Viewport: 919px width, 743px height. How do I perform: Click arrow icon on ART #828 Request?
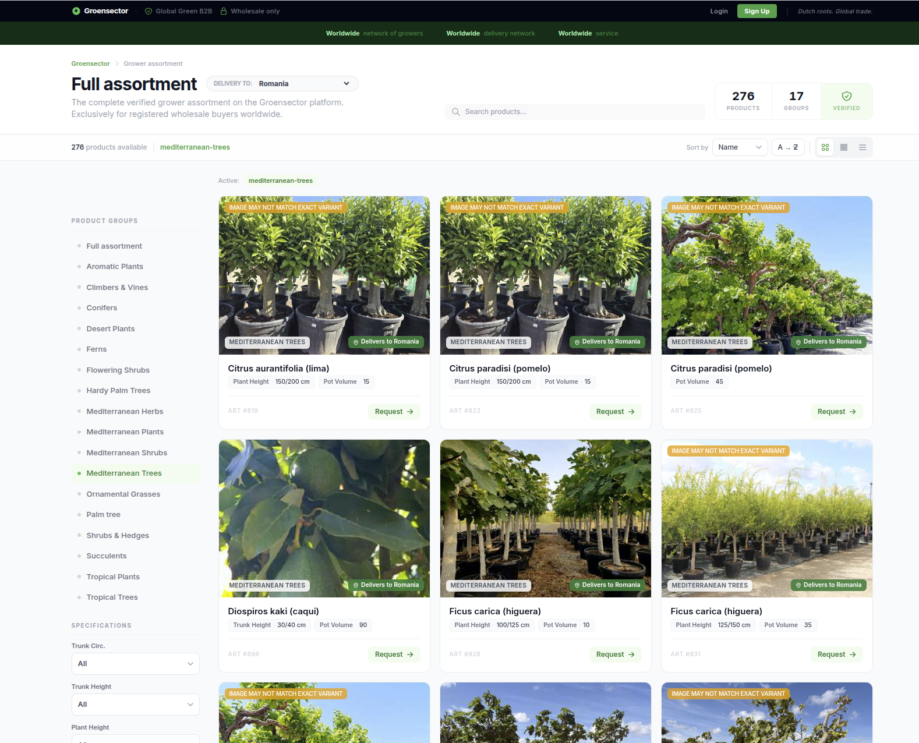631,654
